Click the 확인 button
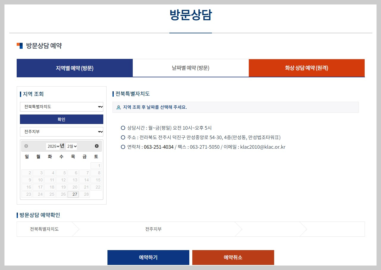 pyautogui.click(x=62, y=119)
